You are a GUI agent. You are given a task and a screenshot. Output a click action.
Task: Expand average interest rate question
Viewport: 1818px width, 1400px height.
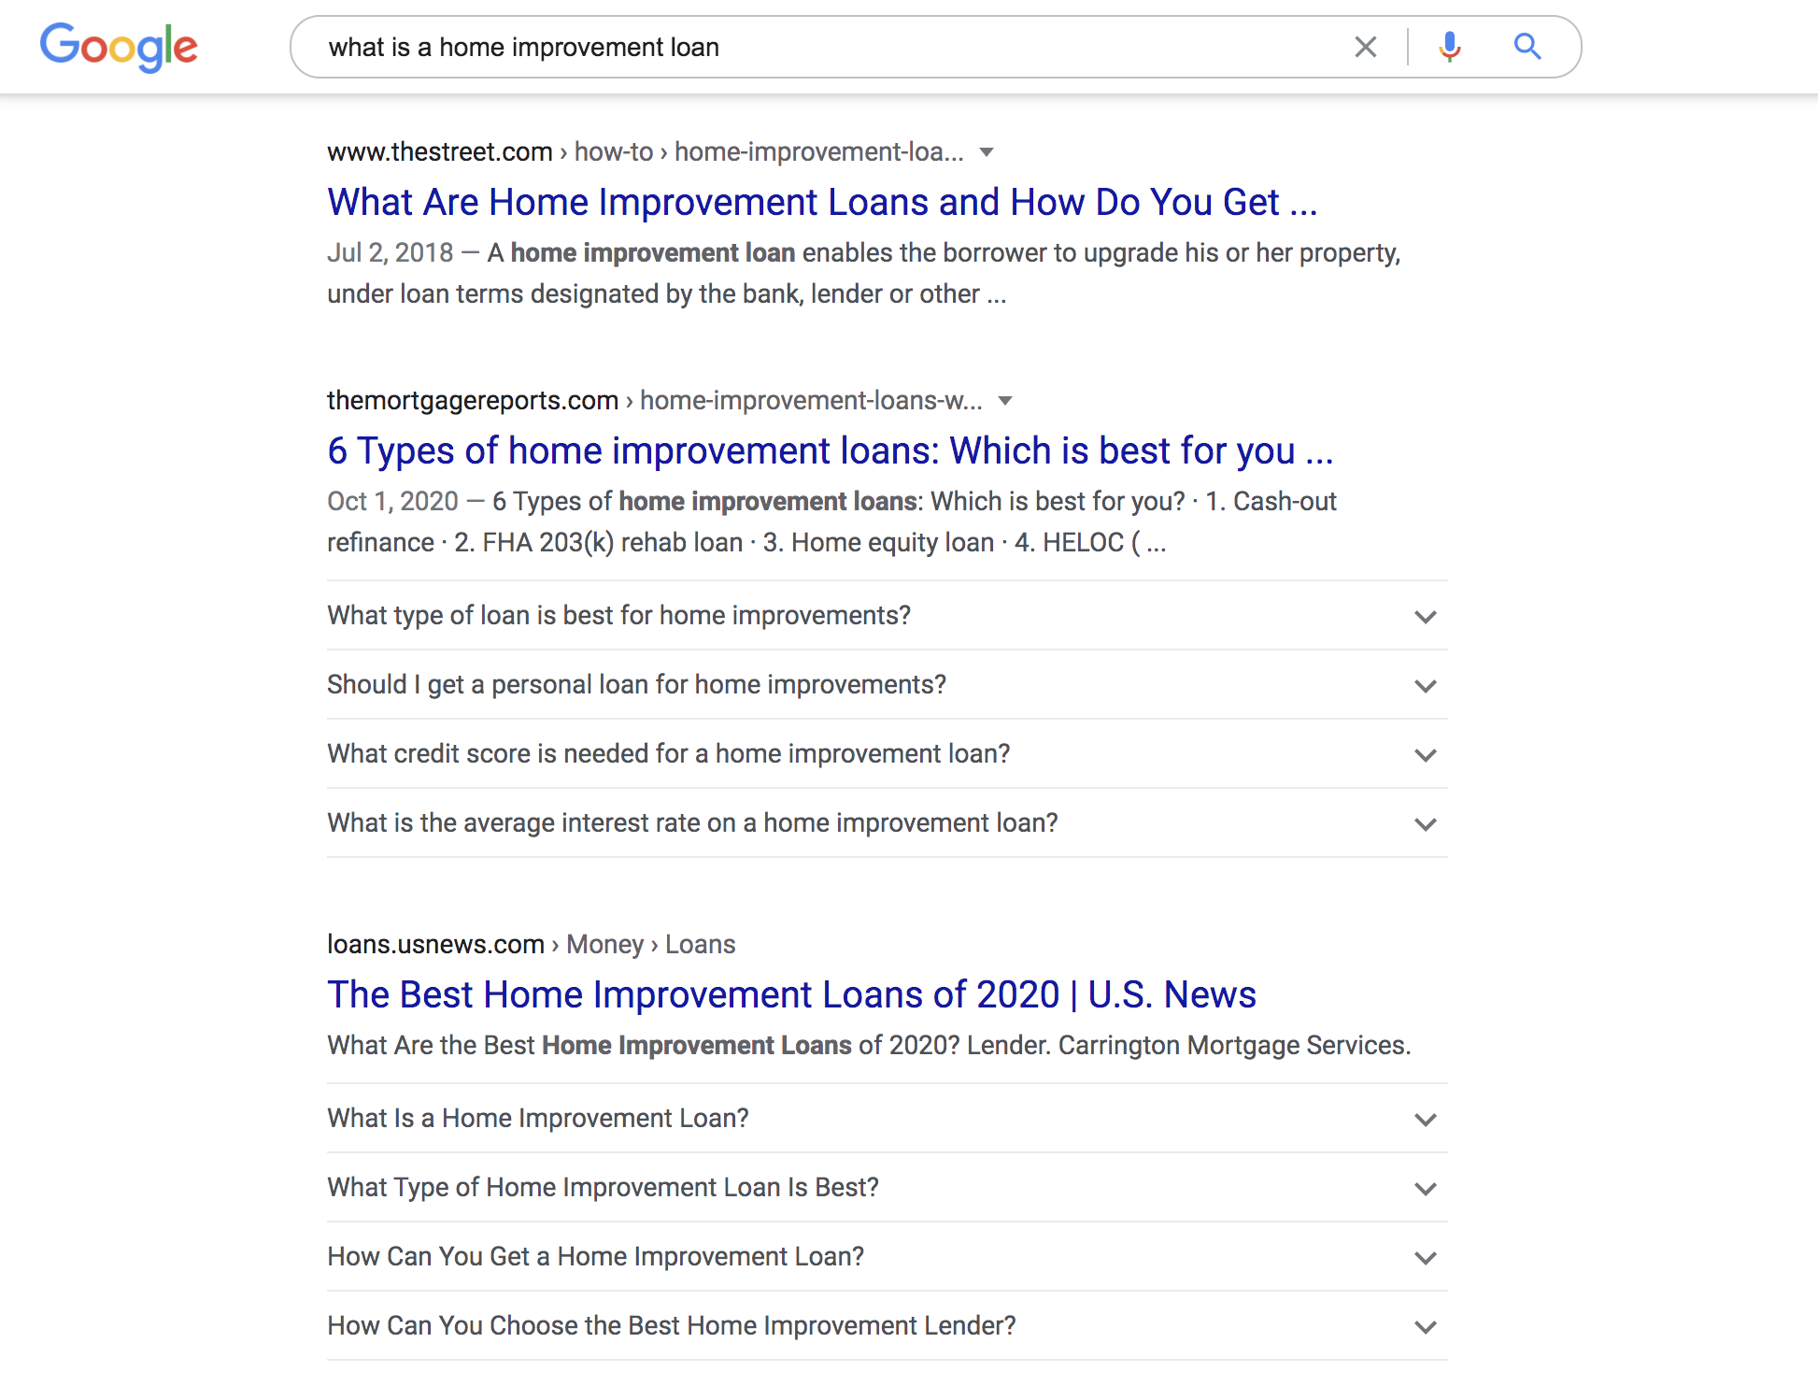887,823
